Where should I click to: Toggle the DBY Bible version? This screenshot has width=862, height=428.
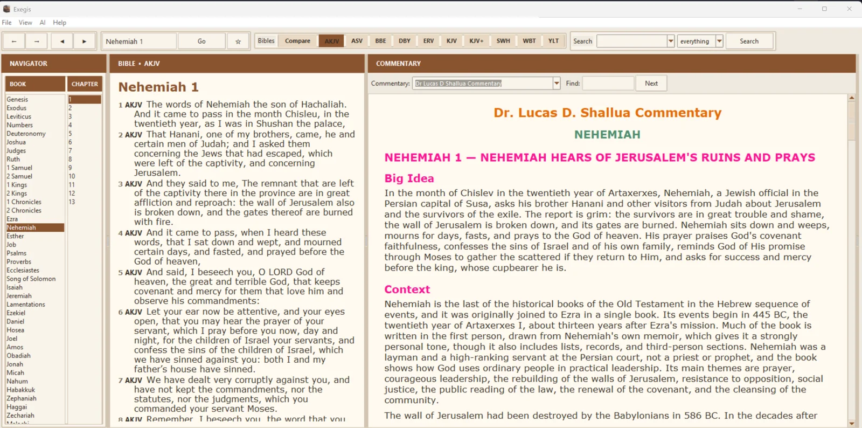coord(405,41)
